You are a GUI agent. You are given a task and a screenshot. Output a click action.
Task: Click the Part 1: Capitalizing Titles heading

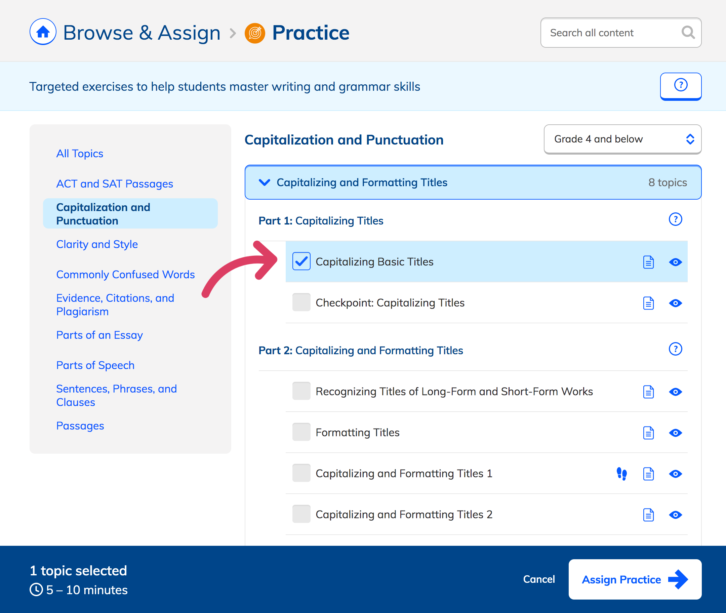point(321,221)
